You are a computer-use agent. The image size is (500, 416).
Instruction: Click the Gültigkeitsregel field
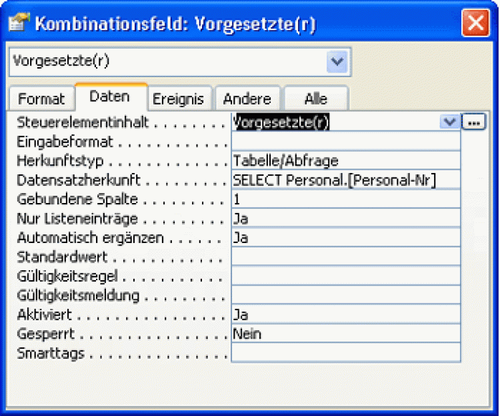(345, 276)
